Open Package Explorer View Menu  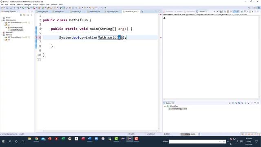coord(32,15)
